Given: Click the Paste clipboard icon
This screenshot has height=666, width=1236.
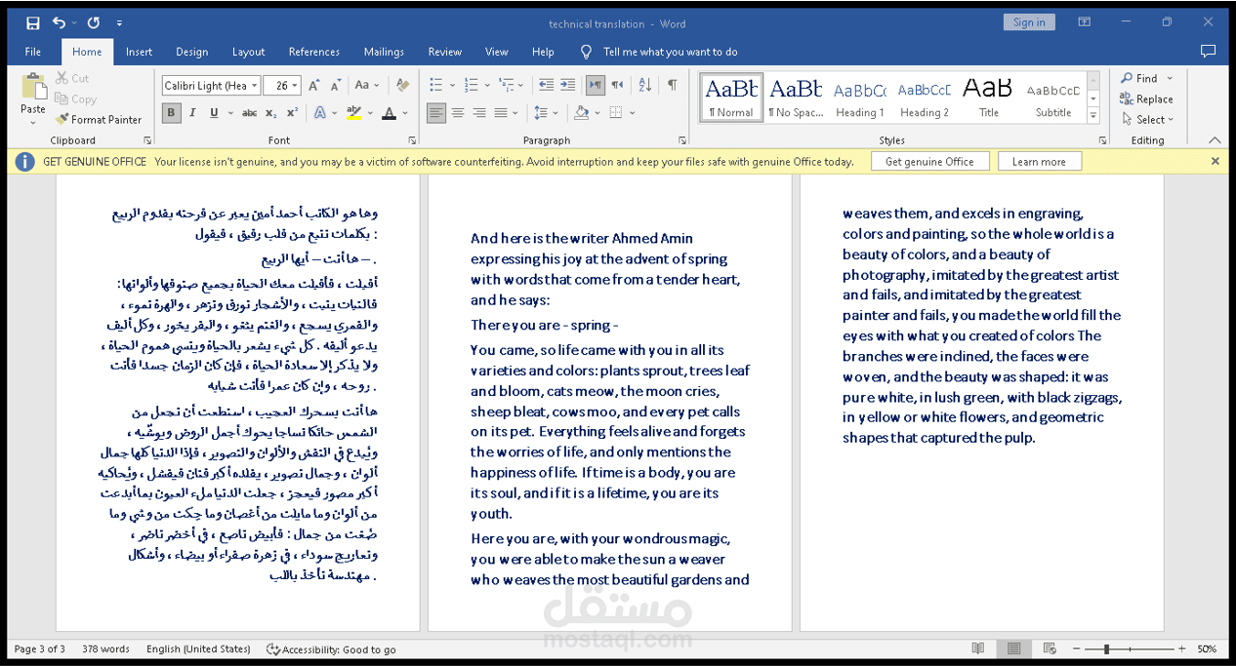Looking at the screenshot, I should (33, 87).
